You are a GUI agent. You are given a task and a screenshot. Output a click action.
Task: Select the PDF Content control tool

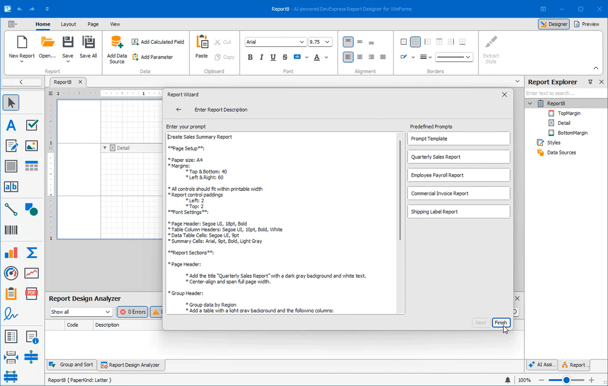(31, 293)
